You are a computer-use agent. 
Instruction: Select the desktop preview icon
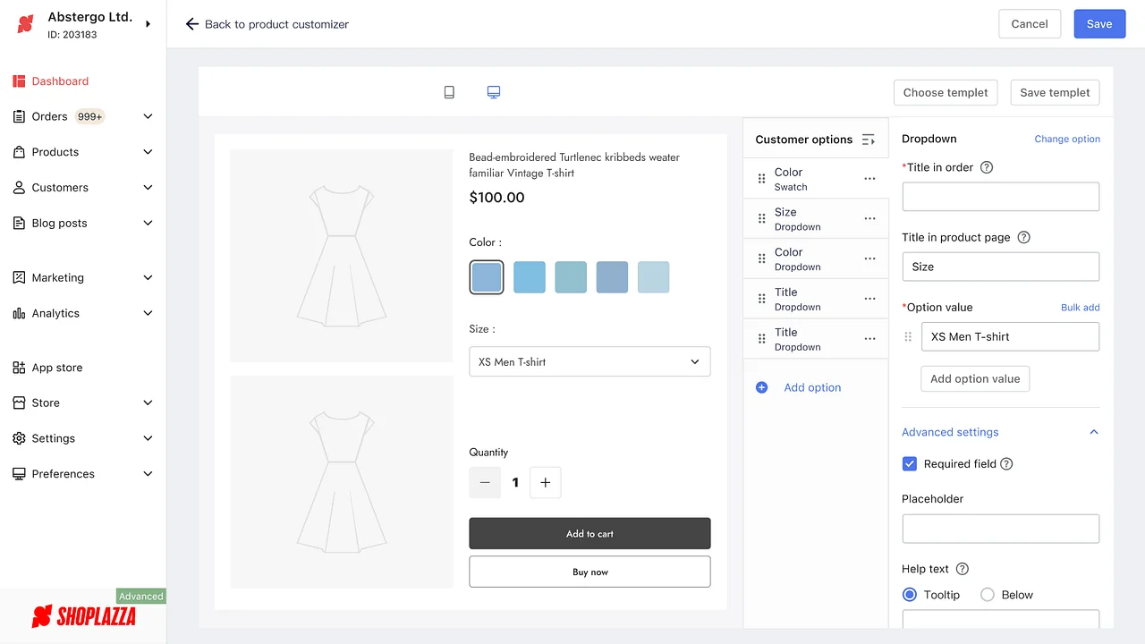tap(493, 91)
